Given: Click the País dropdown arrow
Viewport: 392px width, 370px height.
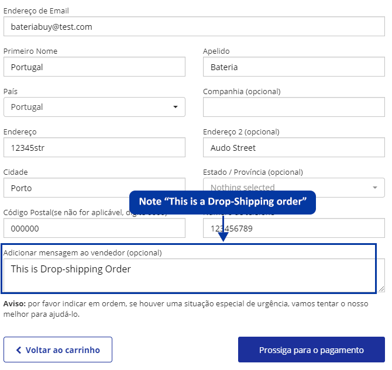Looking at the screenshot, I should 176,107.
